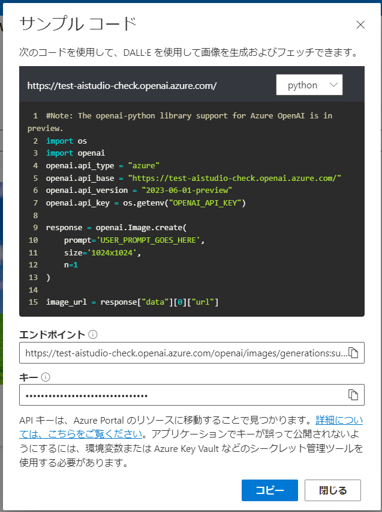Click the endpoint URL in the code header
382x512 pixels.
coord(122,85)
